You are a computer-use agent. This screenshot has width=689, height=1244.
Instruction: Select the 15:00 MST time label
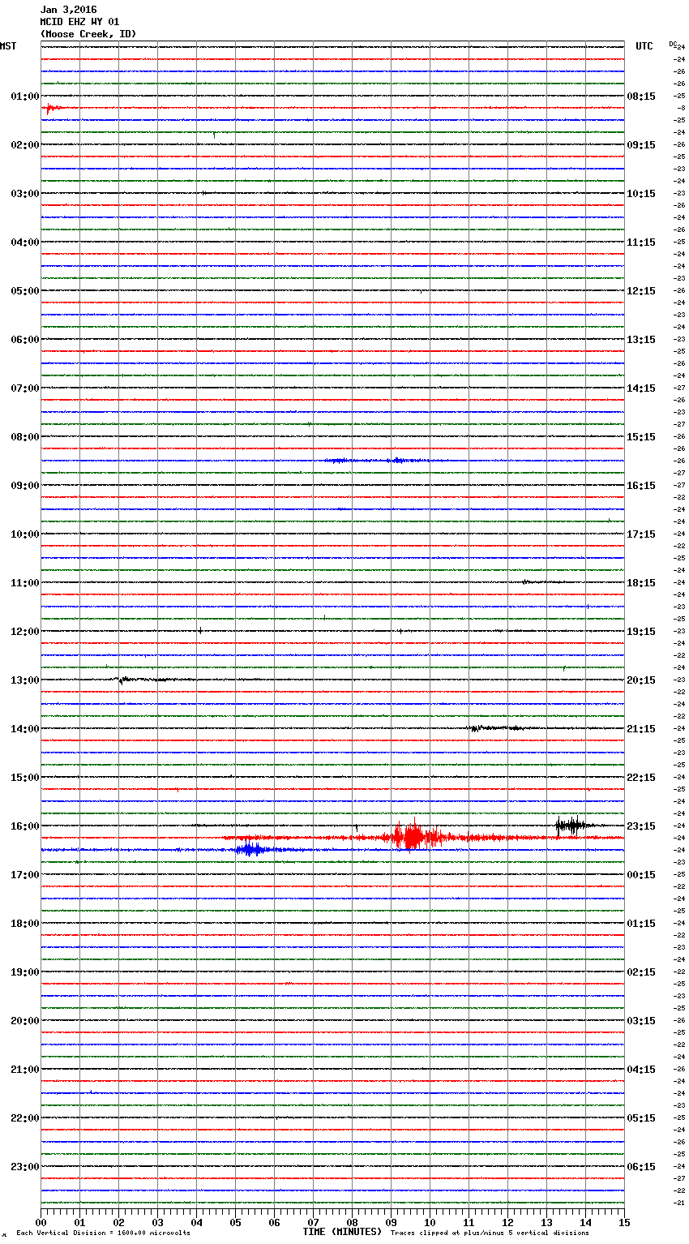tap(25, 777)
